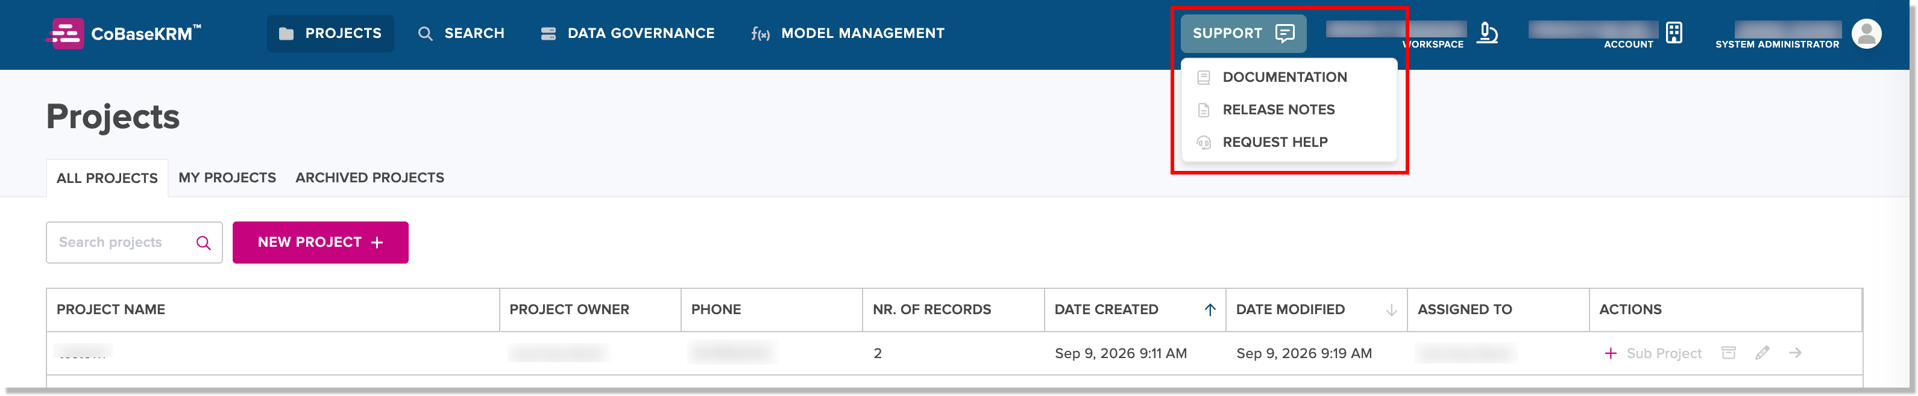Sort ascending by Date Created arrow
This screenshot has height=396, width=1918.
(1210, 310)
